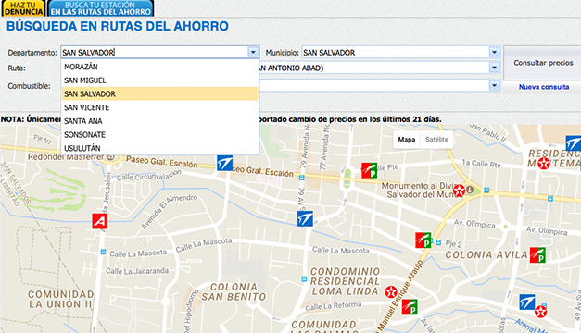Click the red Alba station marker near Avenida Jerusalén
This screenshot has height=333, width=581.
click(x=100, y=221)
